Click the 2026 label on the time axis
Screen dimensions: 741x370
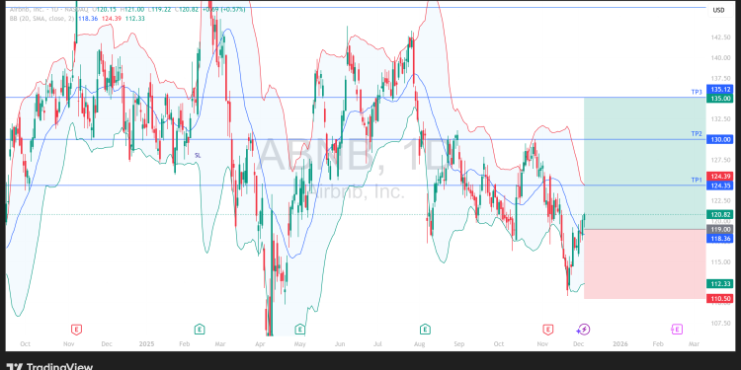click(620, 344)
